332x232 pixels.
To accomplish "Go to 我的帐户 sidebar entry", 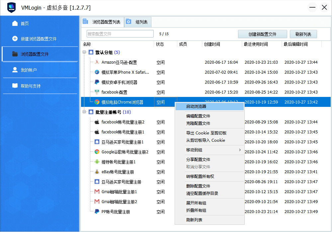I will click(40, 70).
